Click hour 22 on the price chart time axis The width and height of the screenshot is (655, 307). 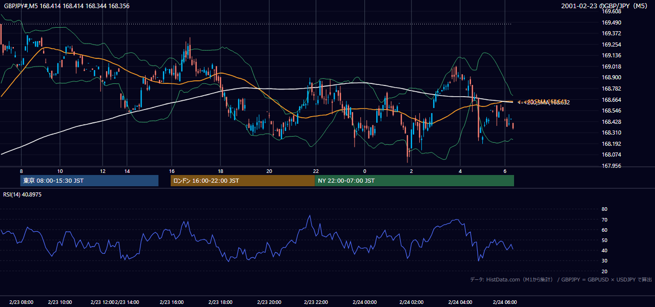pyautogui.click(x=316, y=171)
